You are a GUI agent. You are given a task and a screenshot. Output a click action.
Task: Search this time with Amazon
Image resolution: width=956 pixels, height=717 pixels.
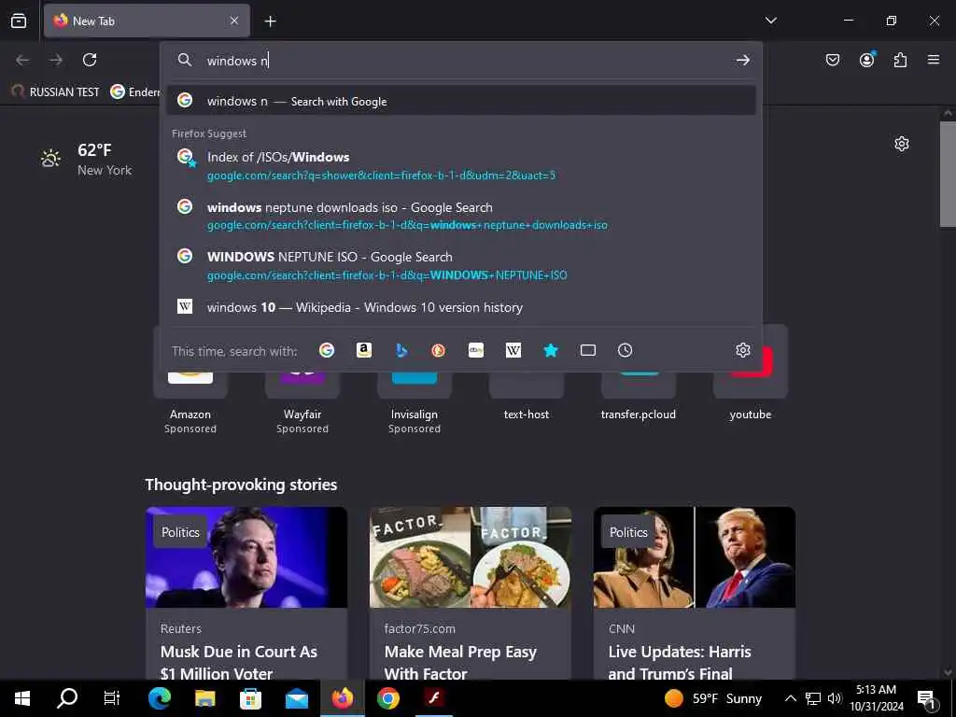point(364,351)
